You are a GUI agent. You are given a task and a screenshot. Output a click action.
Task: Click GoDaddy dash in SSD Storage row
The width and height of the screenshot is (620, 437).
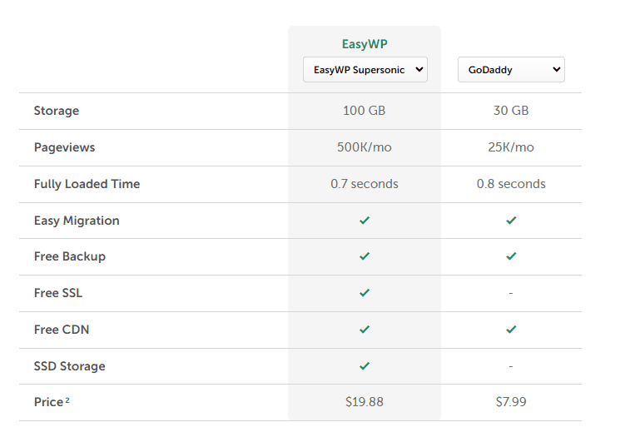pos(511,366)
